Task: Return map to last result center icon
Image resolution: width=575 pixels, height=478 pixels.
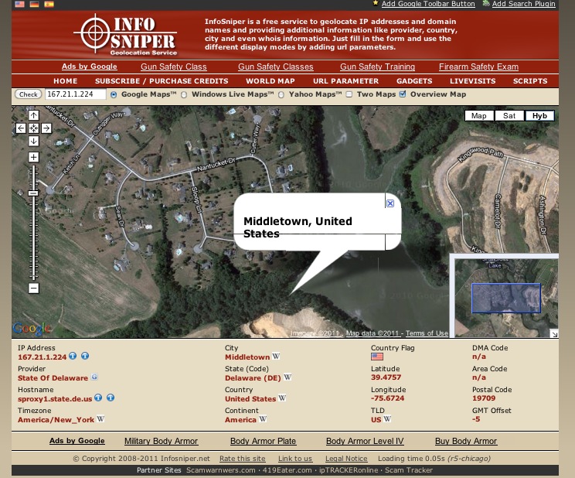Action: (34, 128)
